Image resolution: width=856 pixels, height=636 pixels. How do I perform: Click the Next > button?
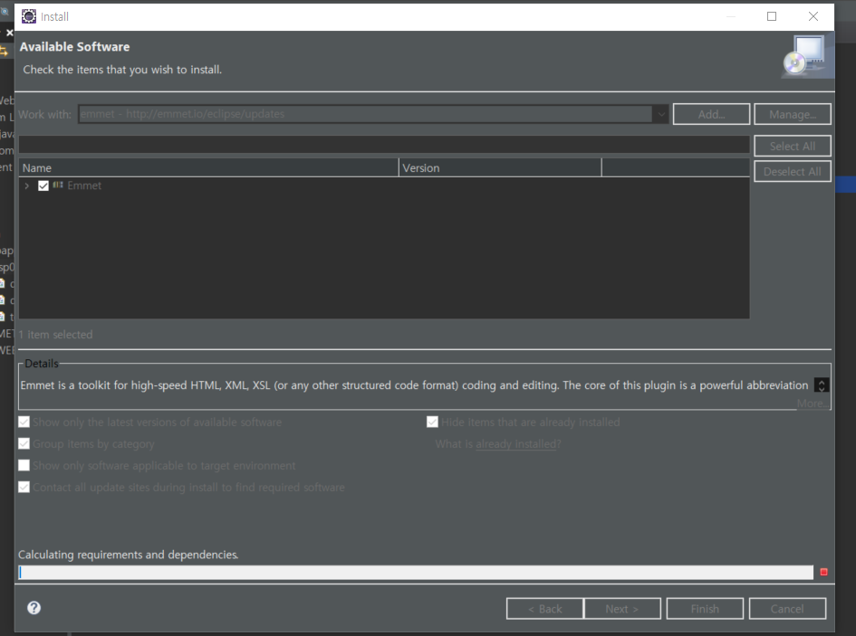[622, 609]
